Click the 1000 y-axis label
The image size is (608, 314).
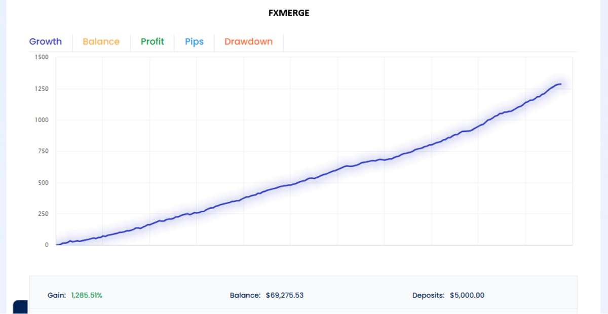42,120
